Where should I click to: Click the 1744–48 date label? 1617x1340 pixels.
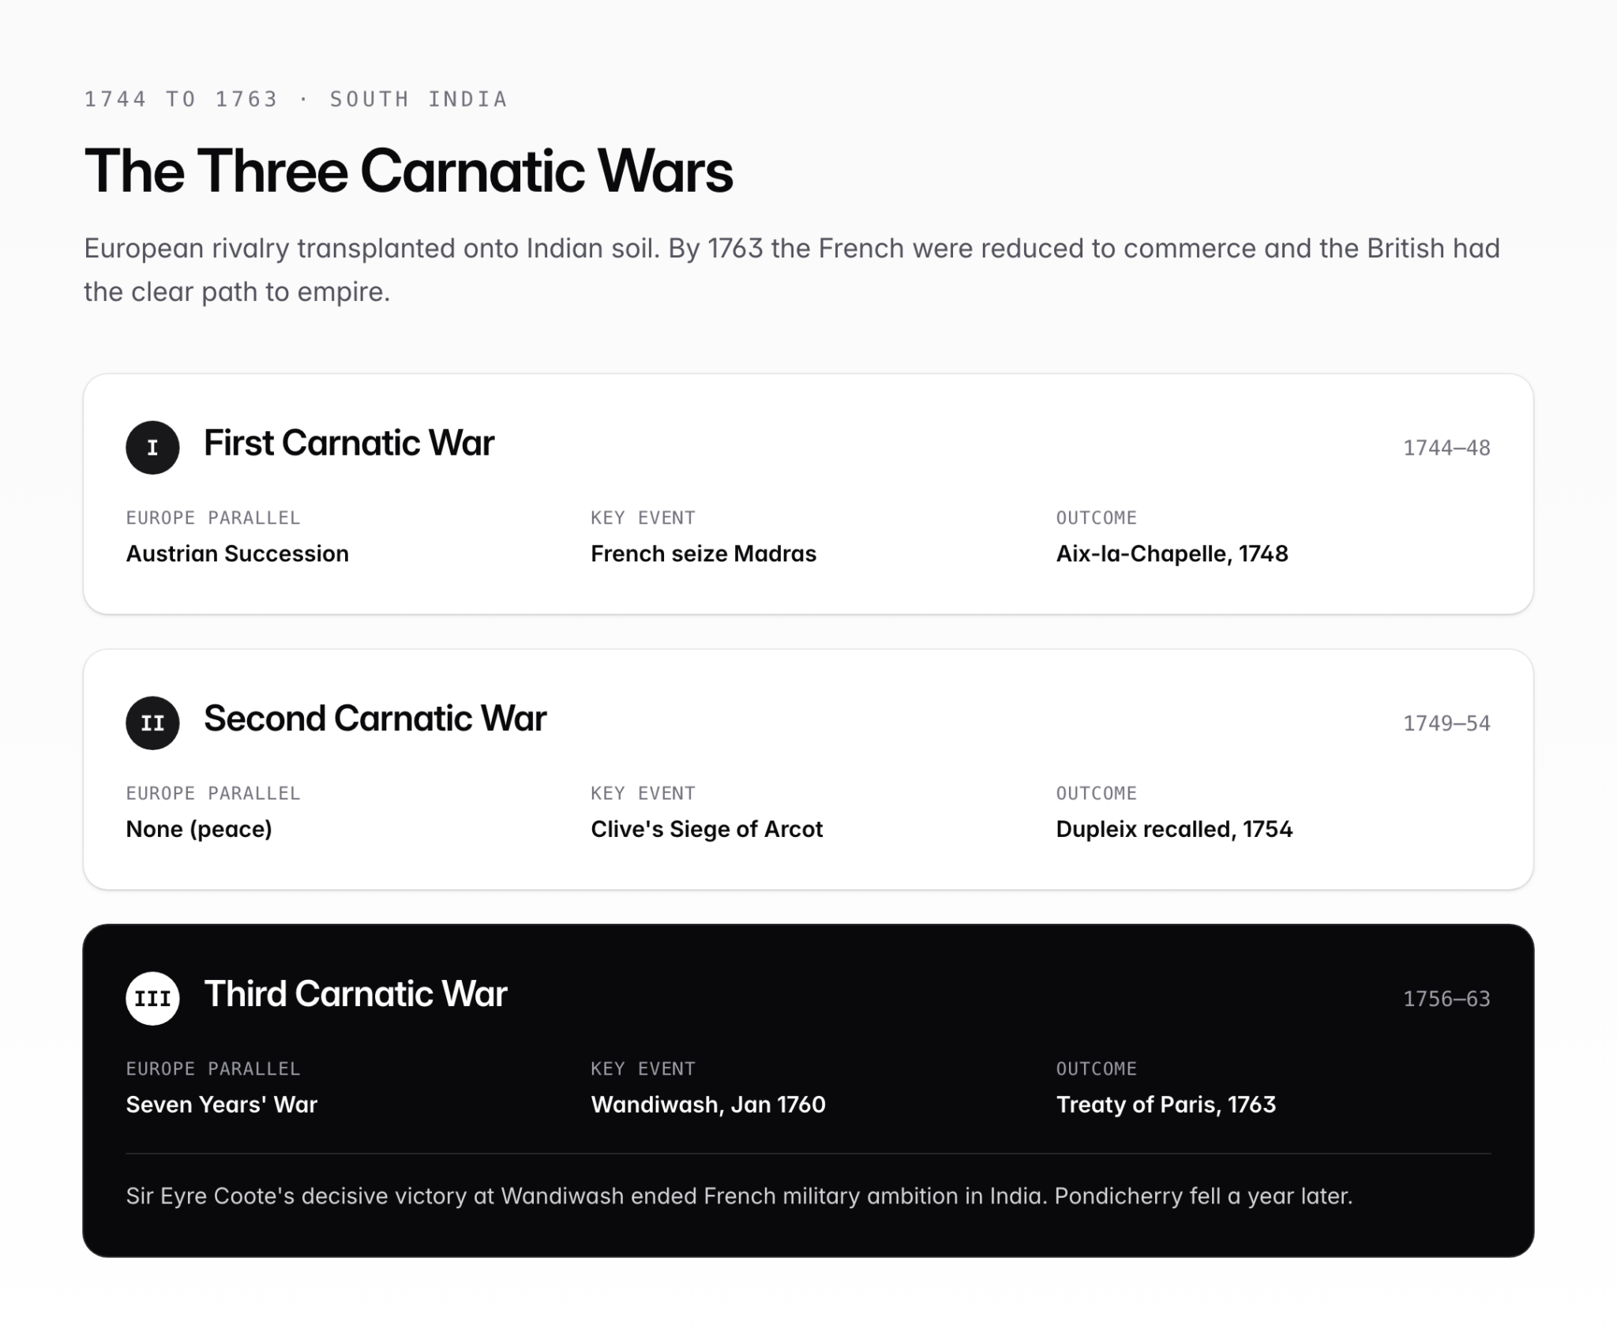tap(1446, 448)
